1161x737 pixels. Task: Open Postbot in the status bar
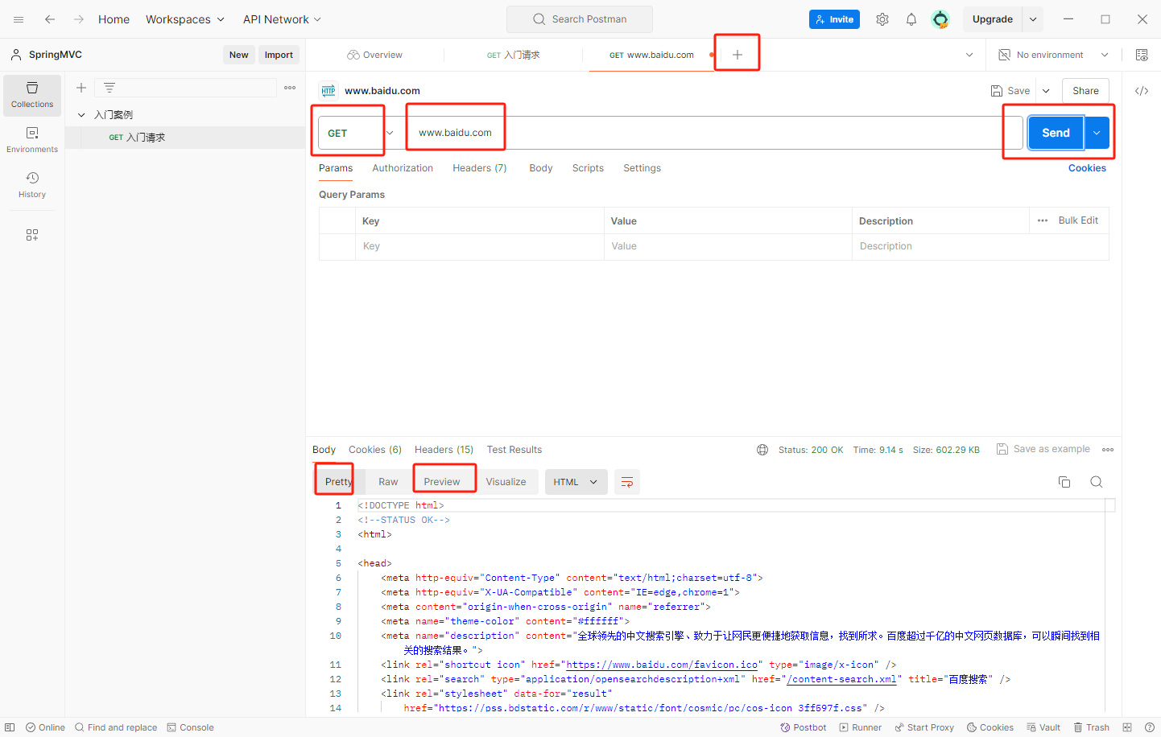pos(804,727)
